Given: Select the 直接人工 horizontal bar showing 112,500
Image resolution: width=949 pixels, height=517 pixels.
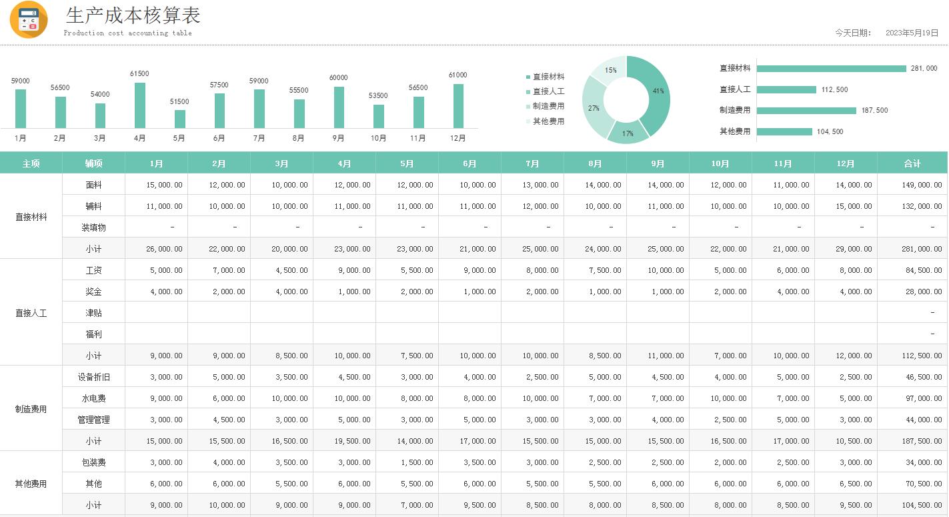Looking at the screenshot, I should pyautogui.click(x=786, y=90).
